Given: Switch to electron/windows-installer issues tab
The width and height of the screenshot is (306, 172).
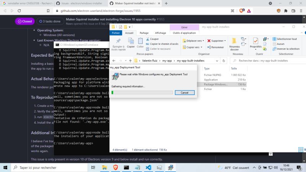Looking at the screenshot, I should (x=80, y=3).
